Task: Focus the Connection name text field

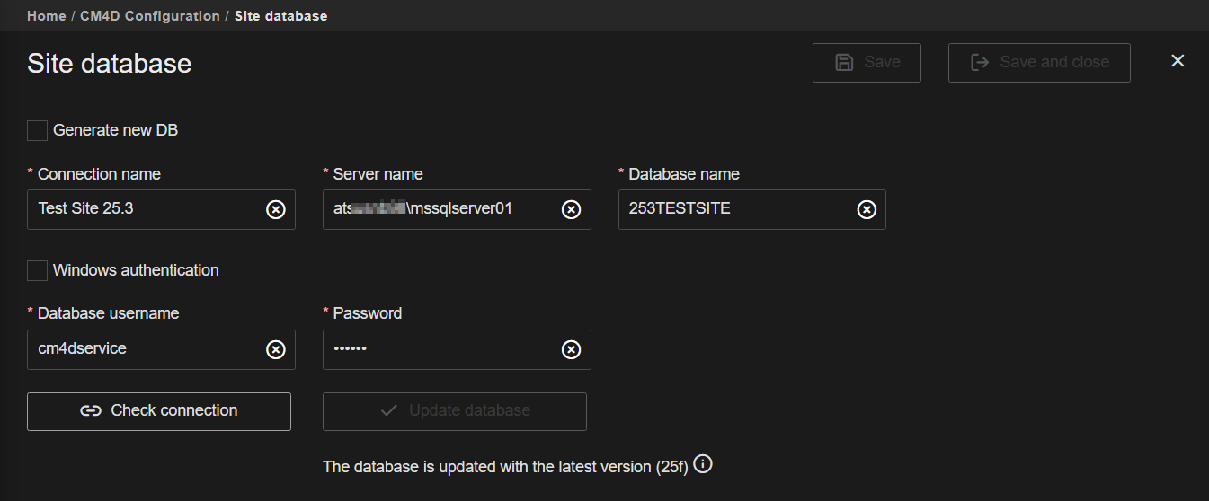Action: [x=144, y=209]
